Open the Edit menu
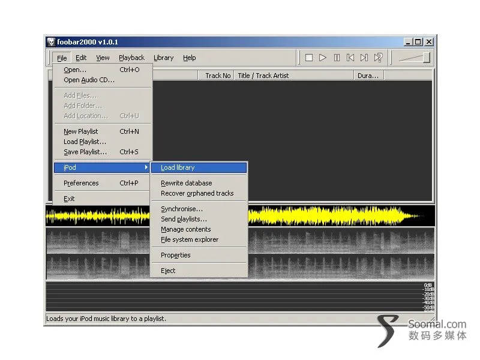480x360 pixels. (81, 58)
